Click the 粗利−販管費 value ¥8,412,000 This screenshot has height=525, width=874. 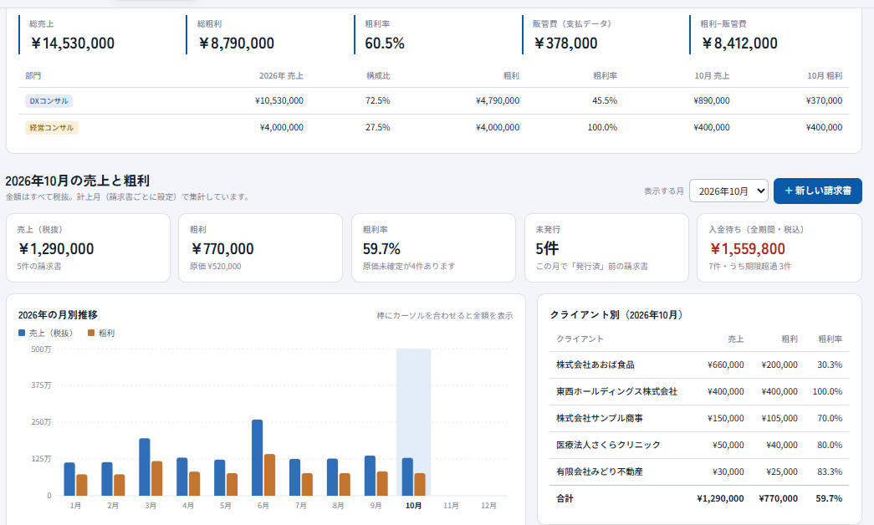[x=739, y=43]
